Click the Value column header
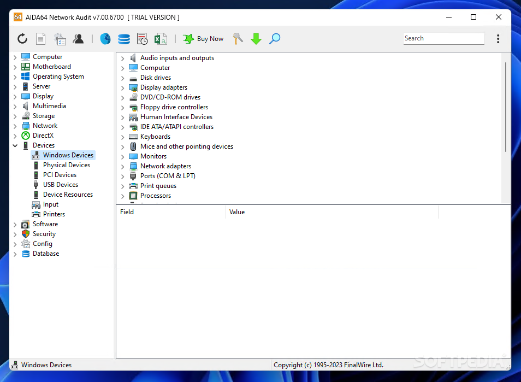This screenshot has height=382, width=521. [x=331, y=212]
